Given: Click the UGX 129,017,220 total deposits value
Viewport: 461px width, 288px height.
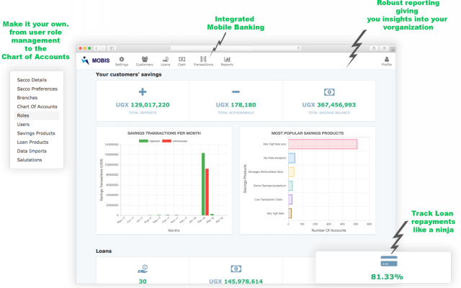Looking at the screenshot, I should click(x=143, y=105).
